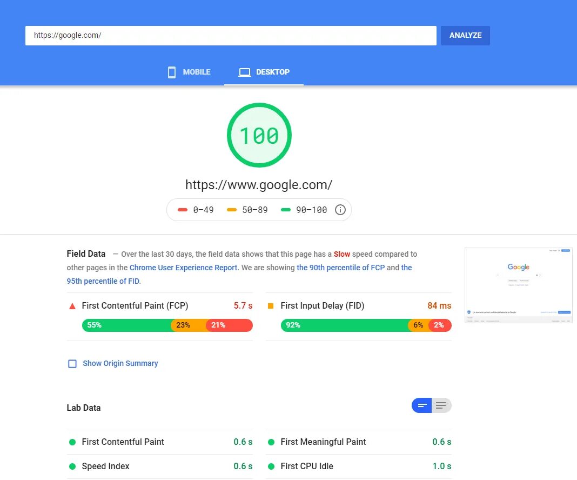
Task: Click the Speed Index metric label
Action: pyautogui.click(x=105, y=466)
